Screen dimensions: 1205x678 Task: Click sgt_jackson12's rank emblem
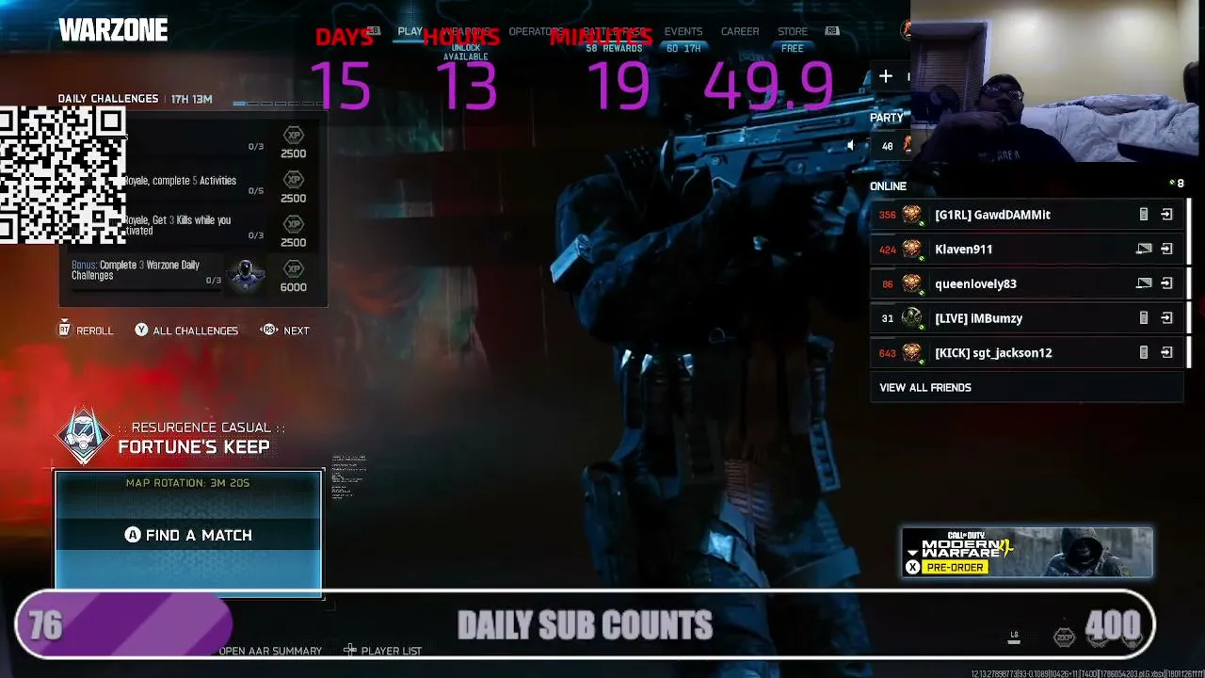coord(912,353)
